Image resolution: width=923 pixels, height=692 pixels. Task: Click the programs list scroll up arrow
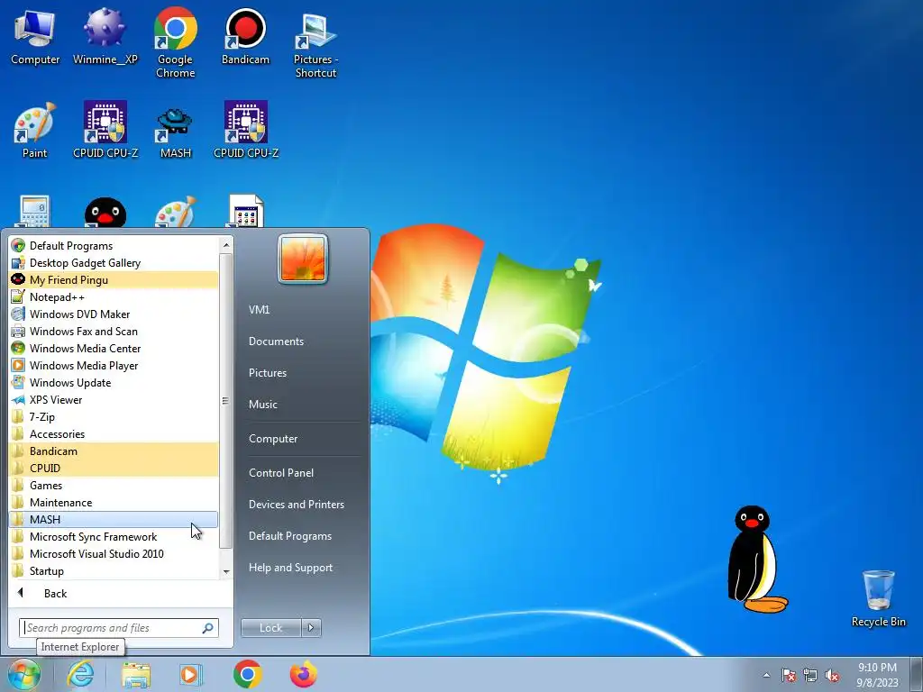pos(226,244)
